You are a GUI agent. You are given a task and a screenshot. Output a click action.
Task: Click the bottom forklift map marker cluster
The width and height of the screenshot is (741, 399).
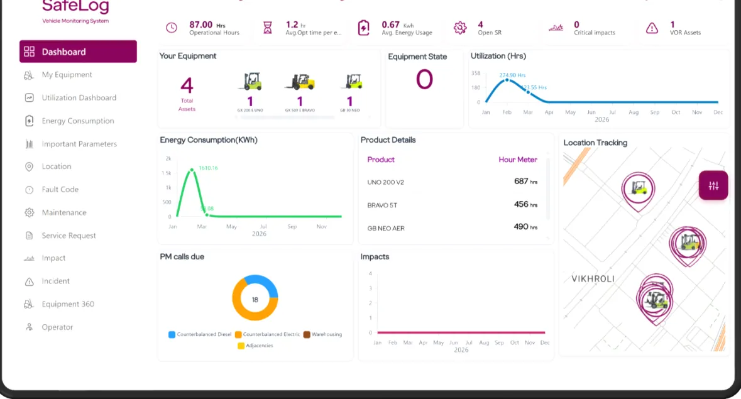[655, 299]
